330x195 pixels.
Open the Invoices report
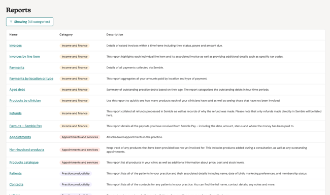coord(16,46)
